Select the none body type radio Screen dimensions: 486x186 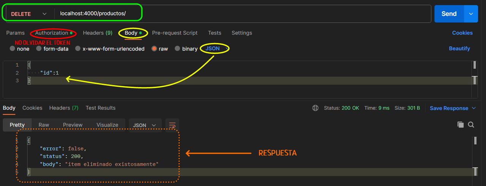coord(13,48)
